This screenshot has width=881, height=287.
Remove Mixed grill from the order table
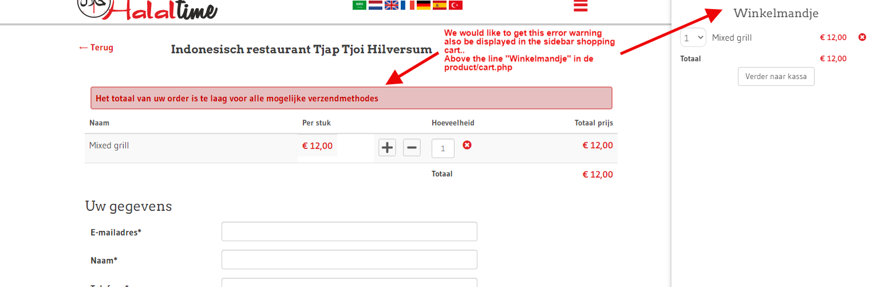point(467,146)
